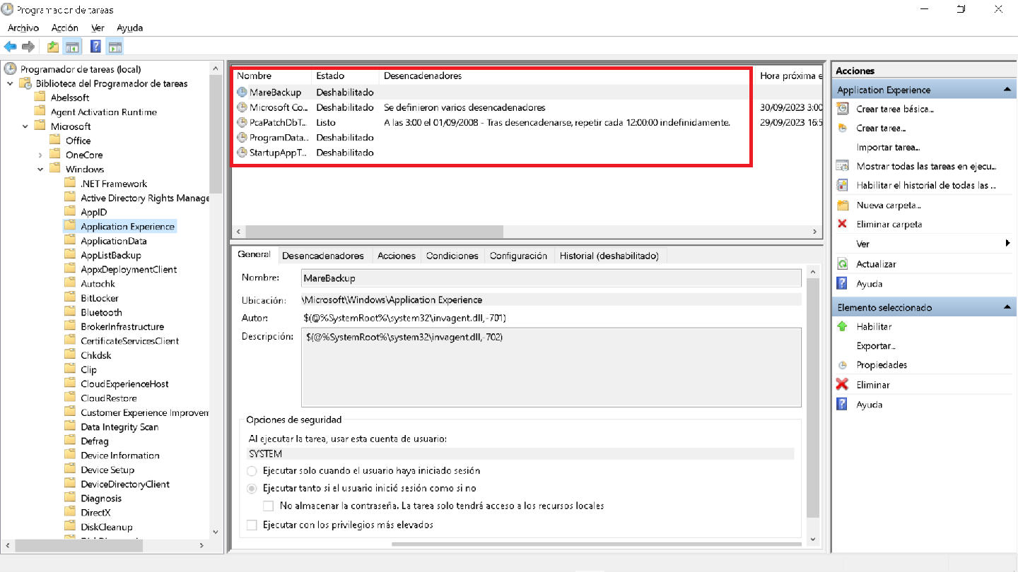Select Ejecutar solo cuando el usuario haya iniciado sesión
1018x572 pixels.
pyautogui.click(x=252, y=470)
